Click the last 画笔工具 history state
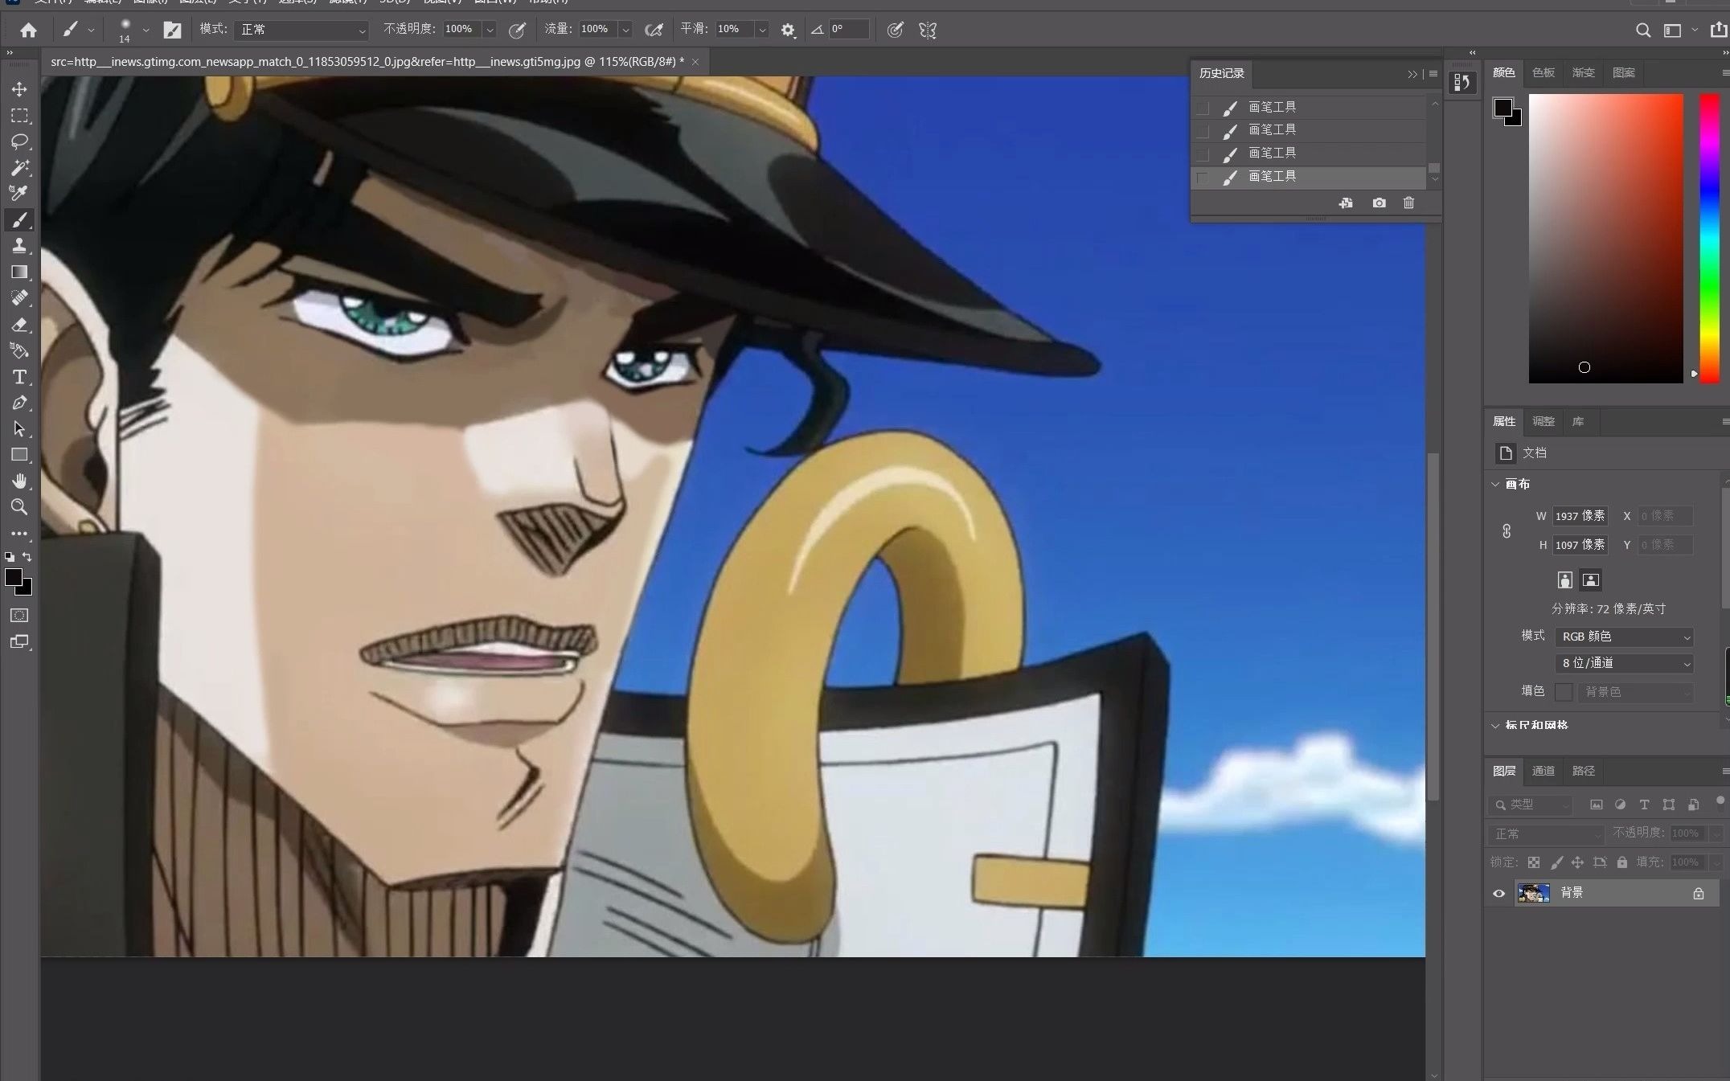The width and height of the screenshot is (1730, 1081). pos(1272,176)
